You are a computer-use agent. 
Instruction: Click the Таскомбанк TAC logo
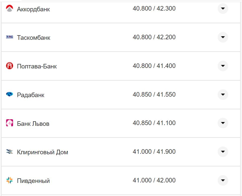pos(9,37)
